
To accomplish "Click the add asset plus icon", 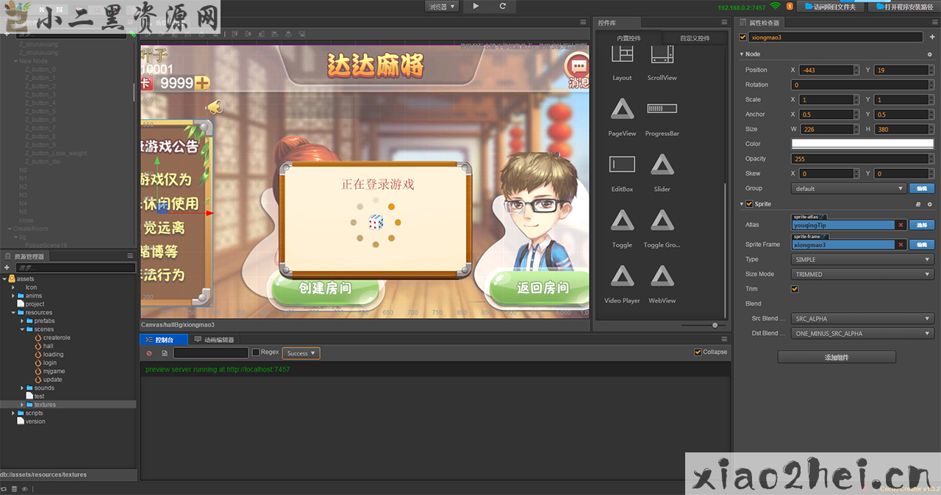I will point(7,267).
